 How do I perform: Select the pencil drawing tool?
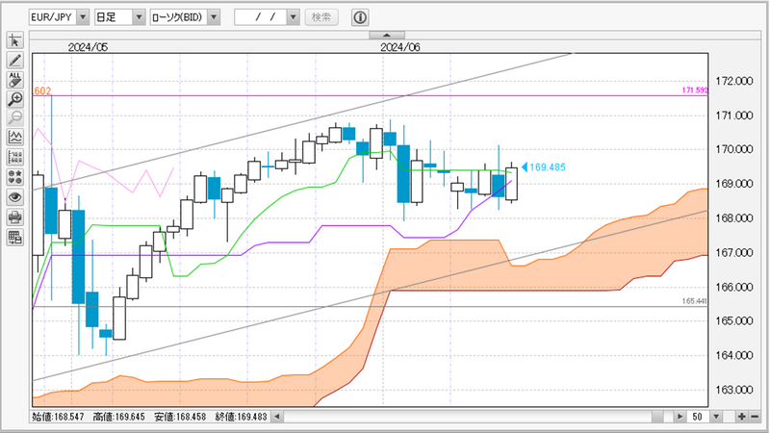pos(14,61)
